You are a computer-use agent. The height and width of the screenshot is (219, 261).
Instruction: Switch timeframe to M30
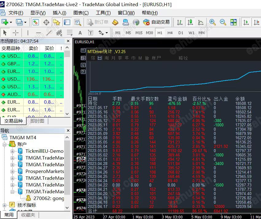coord(149,33)
